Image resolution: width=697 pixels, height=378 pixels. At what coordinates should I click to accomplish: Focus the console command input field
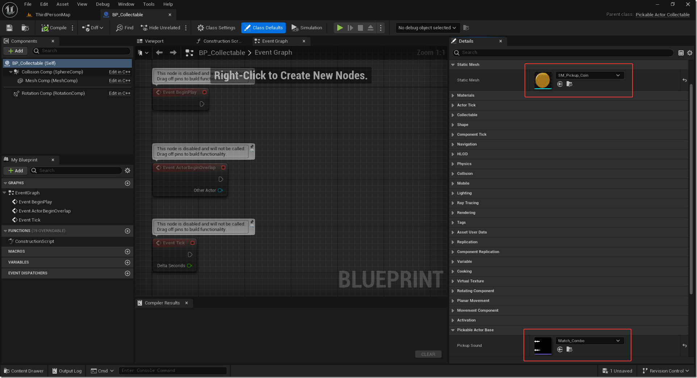pyautogui.click(x=172, y=371)
